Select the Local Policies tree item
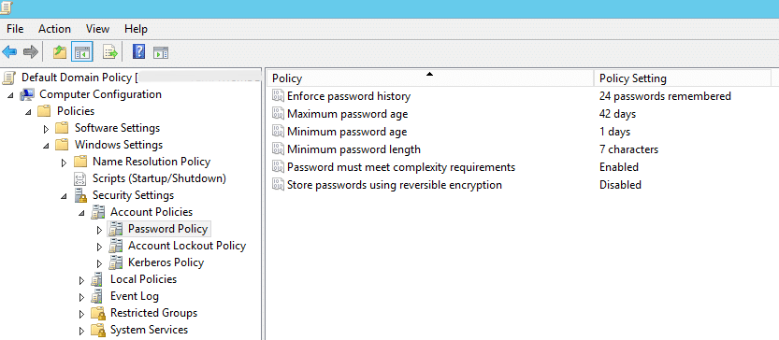The height and width of the screenshot is (340, 779). coord(143,279)
